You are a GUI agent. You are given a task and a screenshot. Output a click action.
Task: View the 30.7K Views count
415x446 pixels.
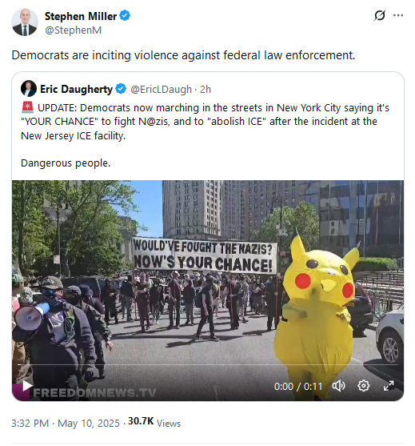[x=154, y=422]
